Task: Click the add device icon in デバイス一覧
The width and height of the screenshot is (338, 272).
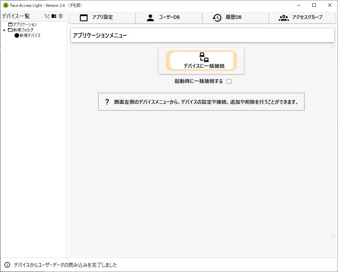Action: pos(47,16)
